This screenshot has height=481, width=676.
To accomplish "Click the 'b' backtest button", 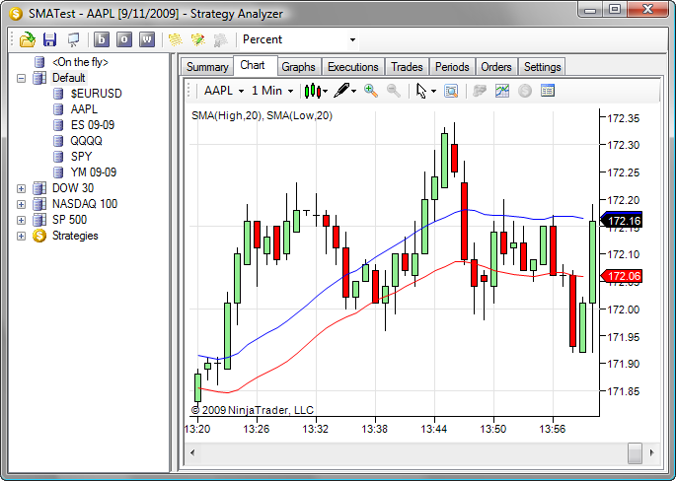I will pos(102,39).
